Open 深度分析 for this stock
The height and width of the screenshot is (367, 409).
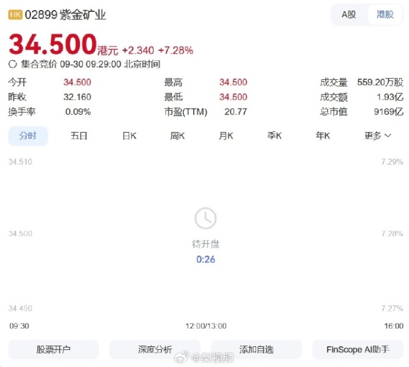155,349
